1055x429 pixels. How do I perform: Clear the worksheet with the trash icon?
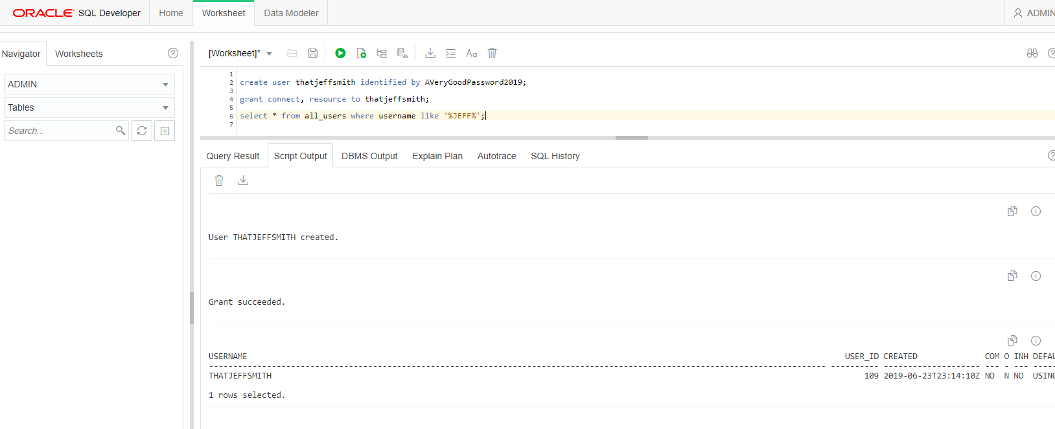pyautogui.click(x=492, y=53)
